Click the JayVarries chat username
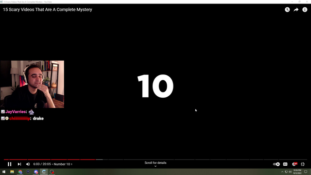Screen dimensions: 311x175 [x=16, y=112]
